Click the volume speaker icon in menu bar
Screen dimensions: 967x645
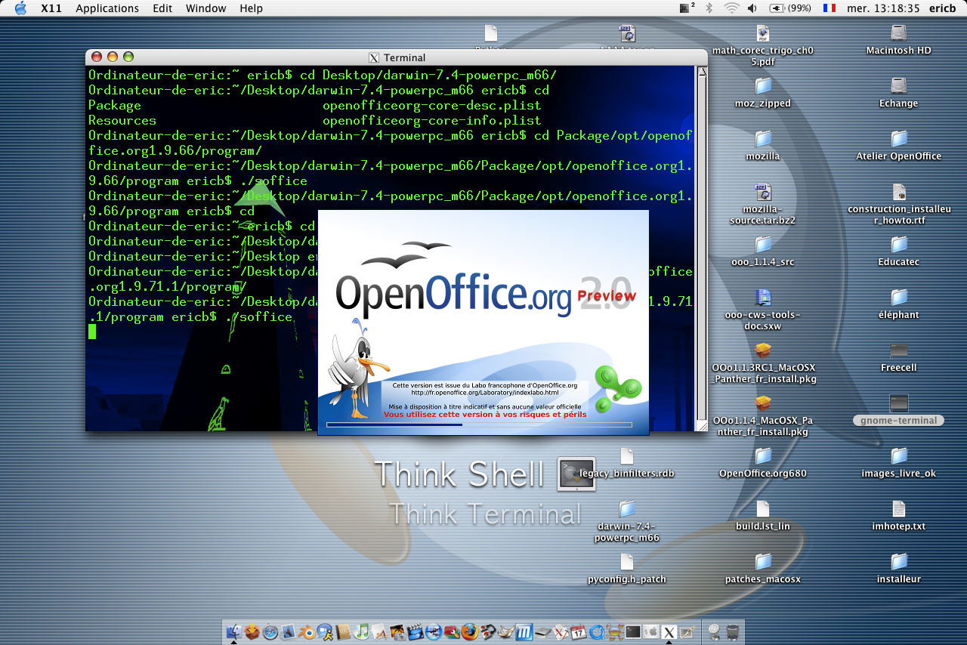click(x=752, y=8)
